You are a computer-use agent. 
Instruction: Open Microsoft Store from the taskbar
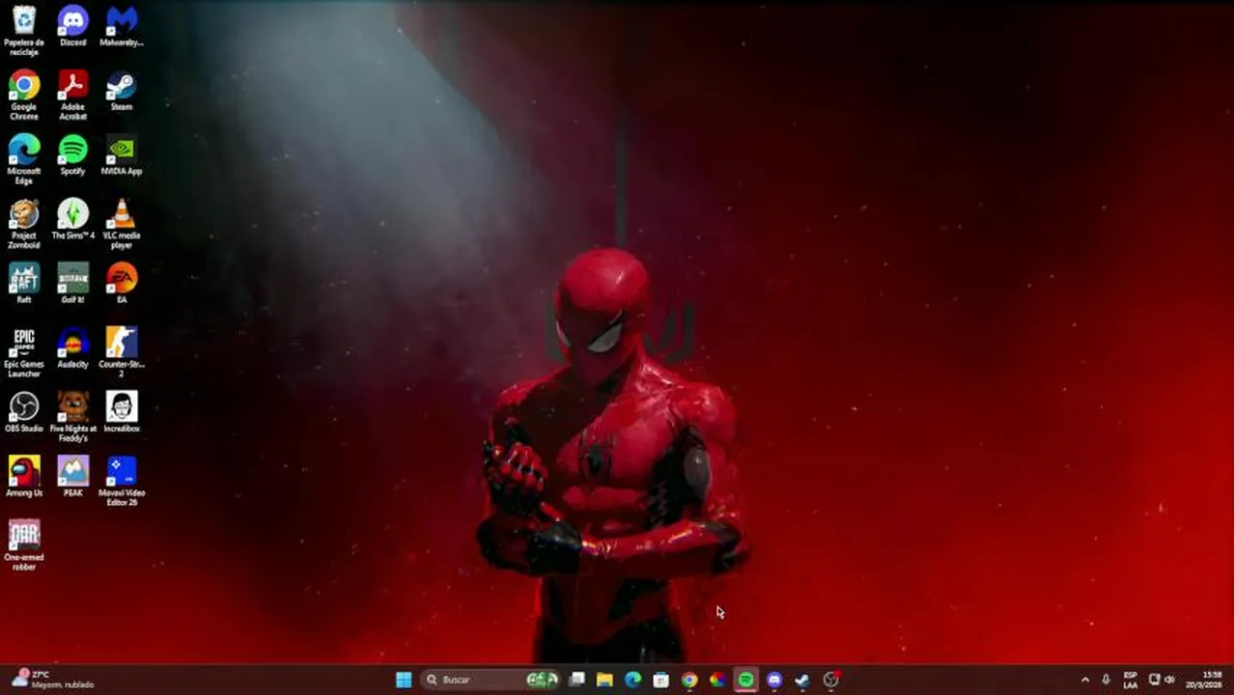(x=660, y=680)
